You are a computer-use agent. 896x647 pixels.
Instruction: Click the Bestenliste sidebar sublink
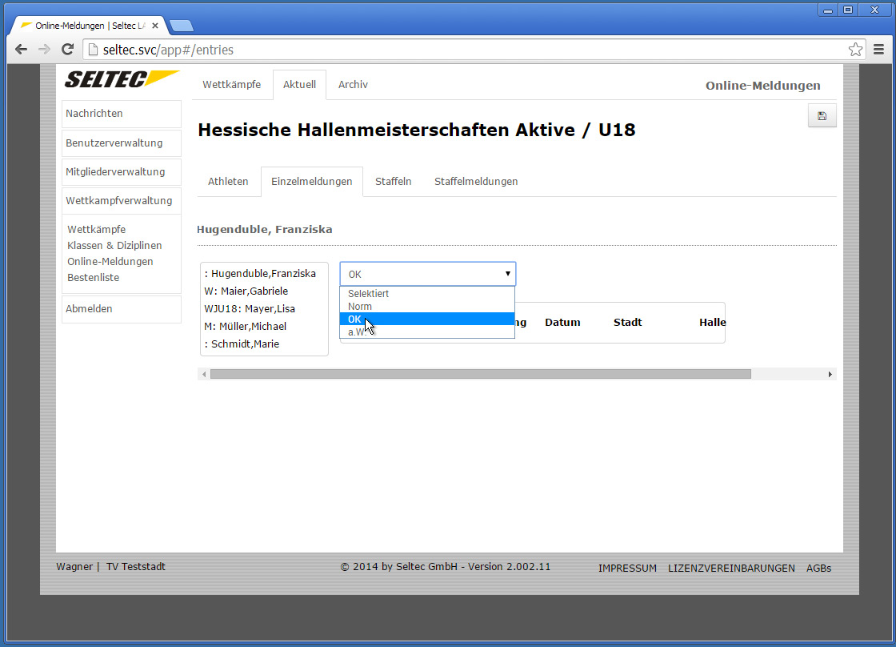(x=93, y=277)
